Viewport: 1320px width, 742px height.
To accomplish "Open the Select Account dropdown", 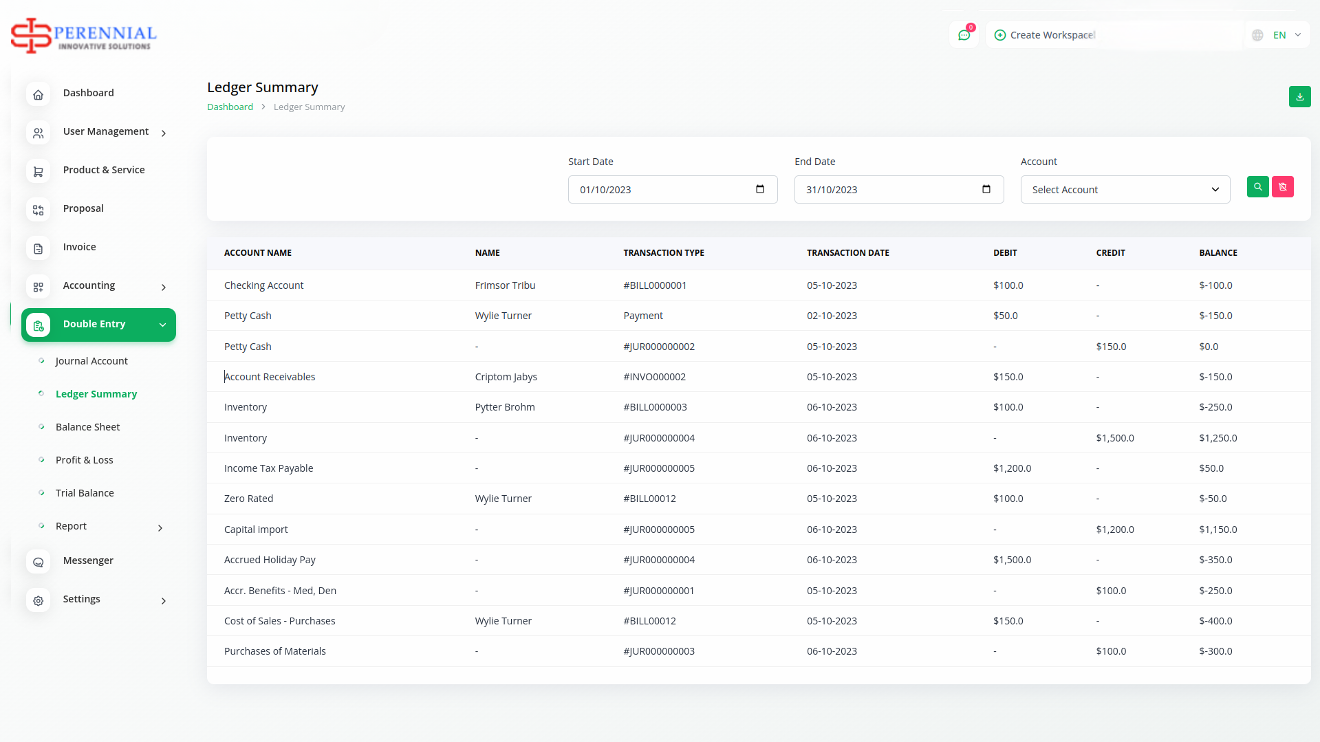I will 1125,190.
